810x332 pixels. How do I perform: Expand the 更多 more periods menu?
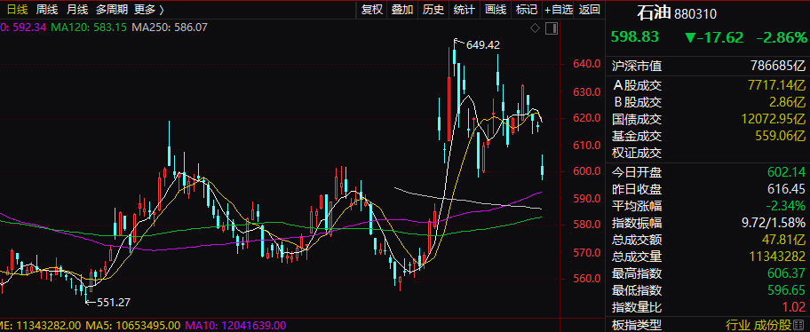click(x=149, y=9)
